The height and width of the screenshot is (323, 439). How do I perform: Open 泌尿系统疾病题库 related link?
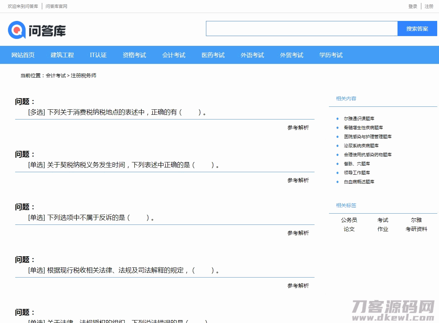pos(361,146)
